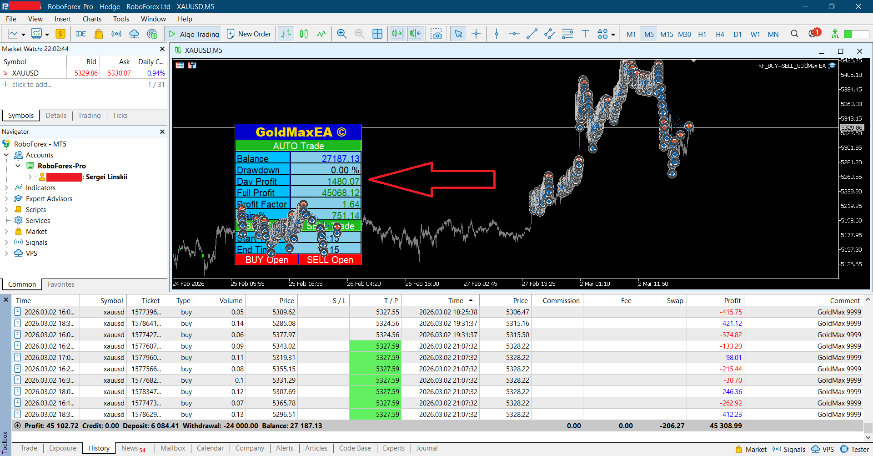Select the XAUUSD row in Market Watch
Image resolution: width=873 pixels, height=456 pixels.
tap(84, 73)
